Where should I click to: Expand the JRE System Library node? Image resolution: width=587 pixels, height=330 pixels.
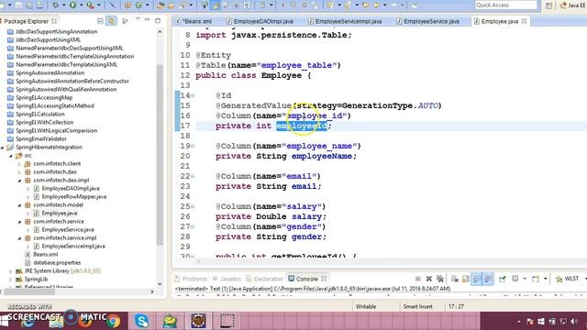[x=11, y=271]
